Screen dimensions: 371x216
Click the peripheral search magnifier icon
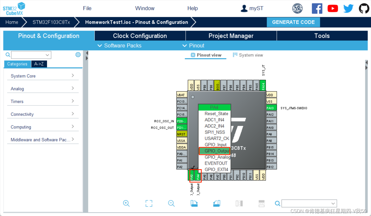[8, 55]
